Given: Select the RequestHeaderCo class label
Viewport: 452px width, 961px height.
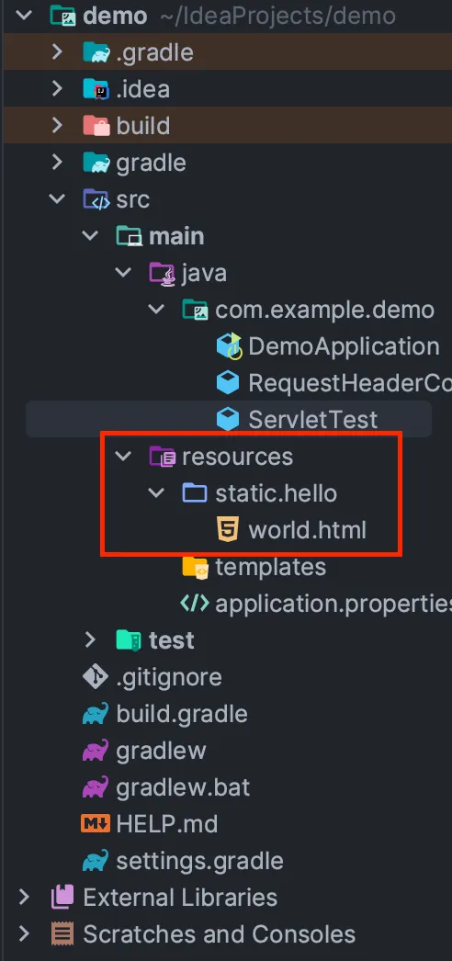Looking at the screenshot, I should (350, 384).
